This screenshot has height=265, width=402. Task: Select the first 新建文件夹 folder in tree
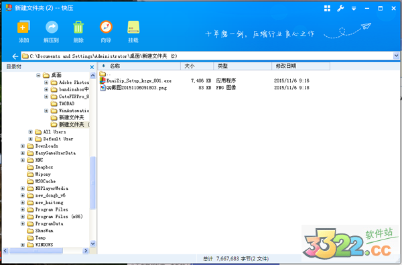68,117
